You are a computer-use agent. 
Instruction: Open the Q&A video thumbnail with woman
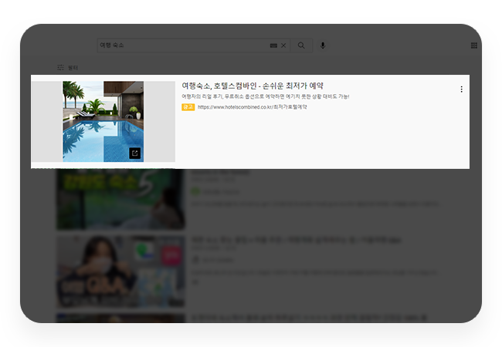coord(120,271)
